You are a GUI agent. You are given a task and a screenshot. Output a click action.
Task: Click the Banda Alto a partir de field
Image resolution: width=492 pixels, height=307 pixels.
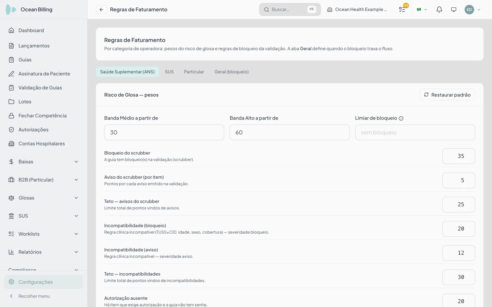(x=290, y=132)
